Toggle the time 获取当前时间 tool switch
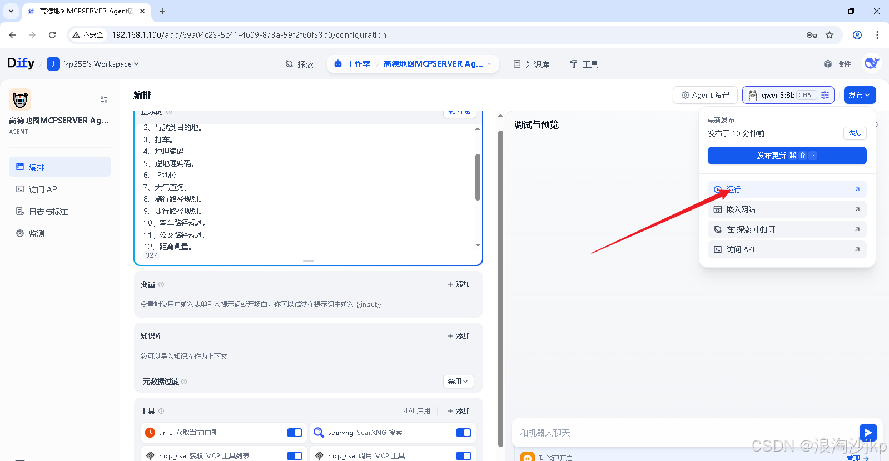Screen dimensions: 889x461 click(x=295, y=433)
